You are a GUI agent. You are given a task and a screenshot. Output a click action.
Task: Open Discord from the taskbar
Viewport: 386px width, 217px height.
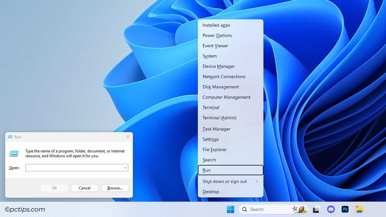pos(331,209)
